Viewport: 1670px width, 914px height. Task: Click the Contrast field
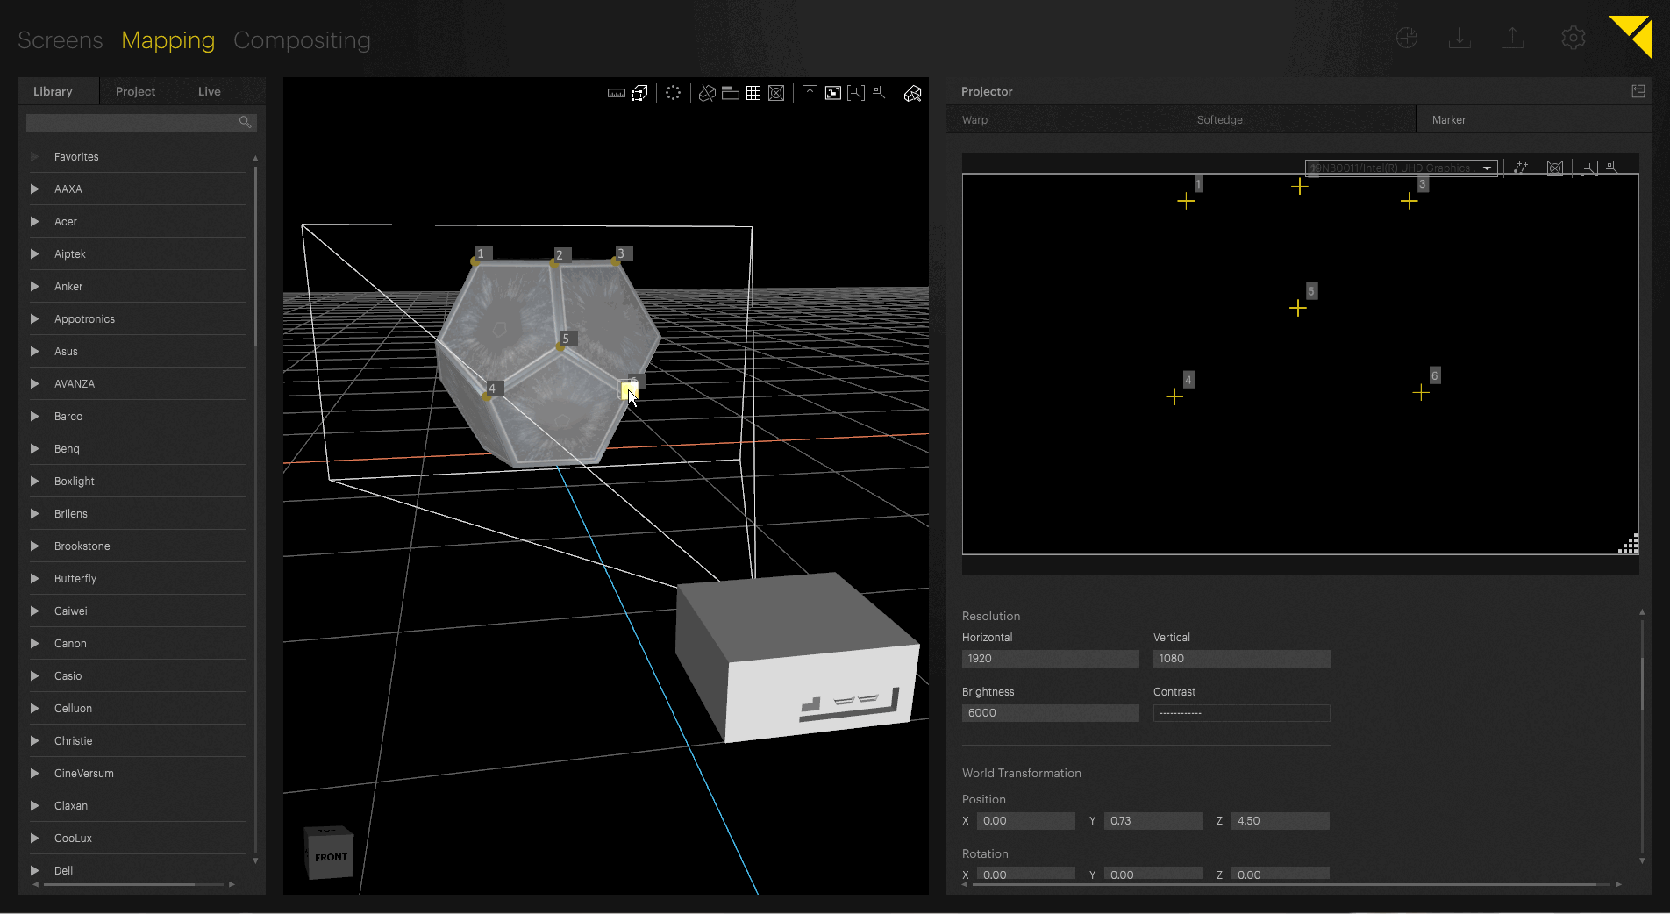(x=1241, y=713)
